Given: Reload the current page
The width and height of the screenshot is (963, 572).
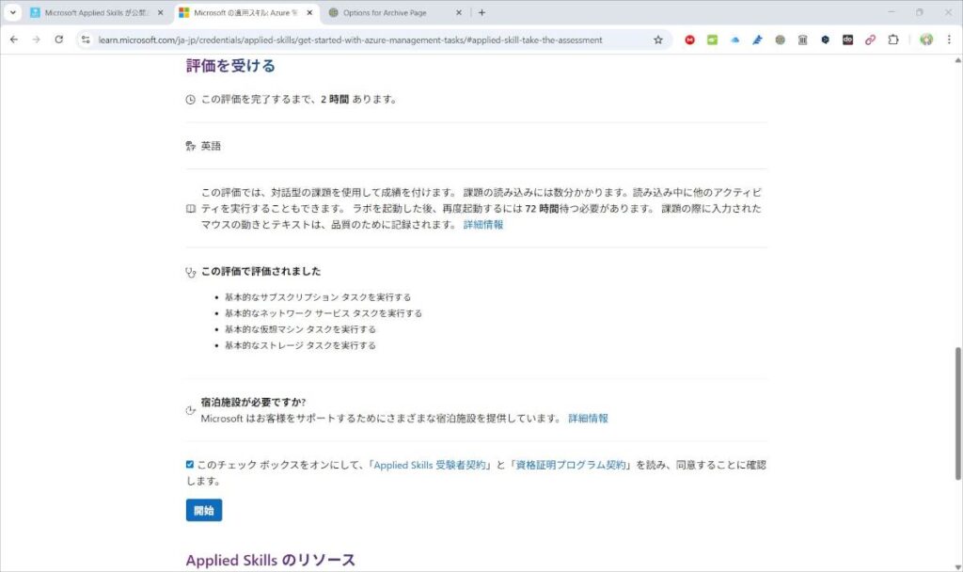Looking at the screenshot, I should [59, 40].
